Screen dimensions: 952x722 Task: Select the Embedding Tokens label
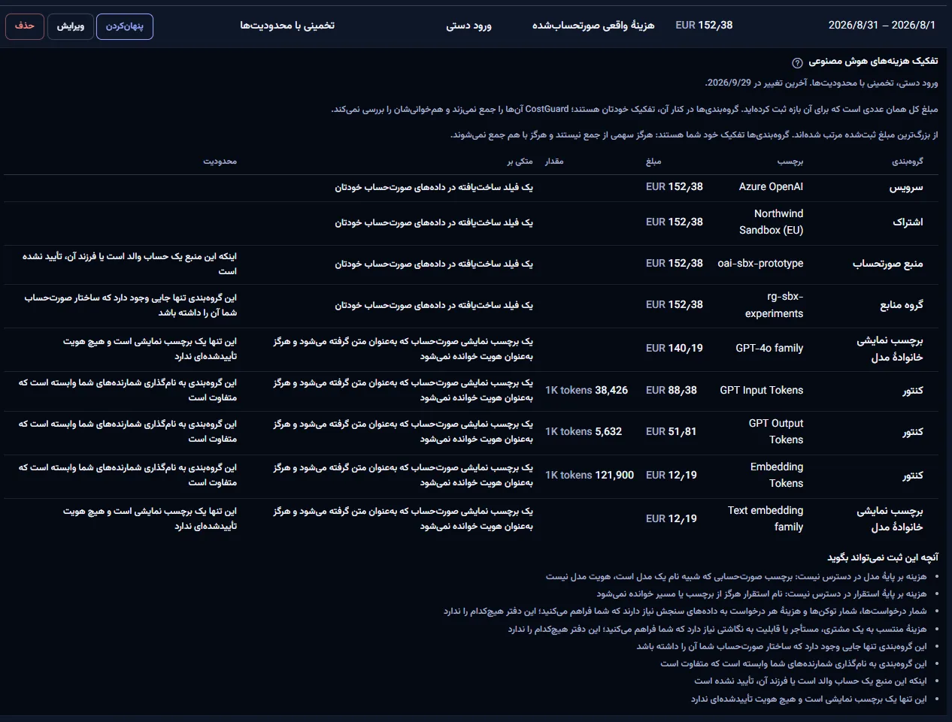[x=777, y=476]
